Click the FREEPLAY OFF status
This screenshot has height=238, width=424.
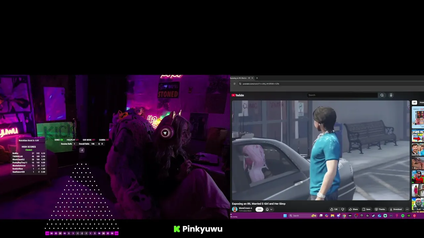[73, 140]
